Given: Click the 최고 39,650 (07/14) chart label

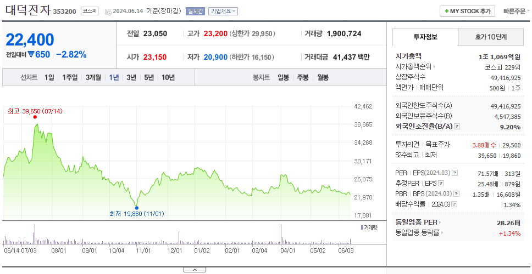Looking at the screenshot, I should tap(35, 111).
